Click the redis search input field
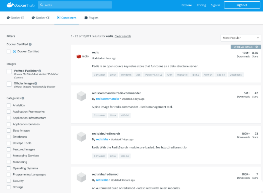Viewport: 263px width, 193px height. coord(75,5)
